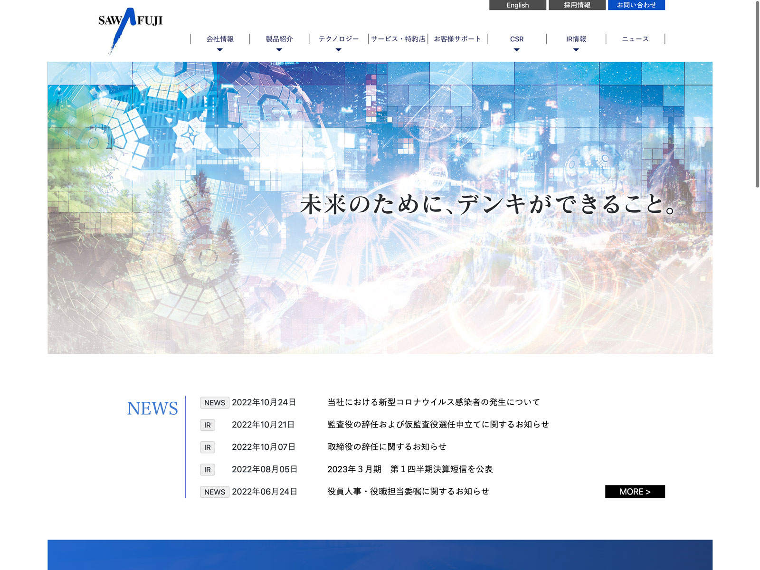Screen dimensions: 760x570
Task: Open the 取締役の辞任に関するお知らせ link
Action: point(387,447)
